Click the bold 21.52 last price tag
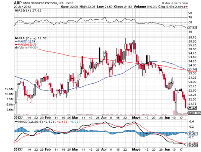This screenshot has height=152, width=201. tap(192, 108)
